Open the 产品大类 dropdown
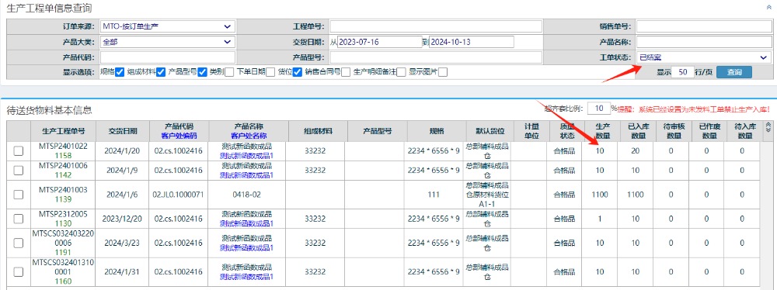The width and height of the screenshot is (777, 290). point(167,42)
